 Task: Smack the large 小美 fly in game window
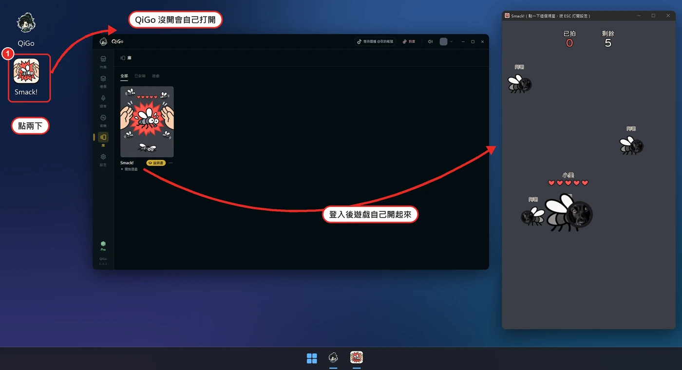click(x=568, y=212)
